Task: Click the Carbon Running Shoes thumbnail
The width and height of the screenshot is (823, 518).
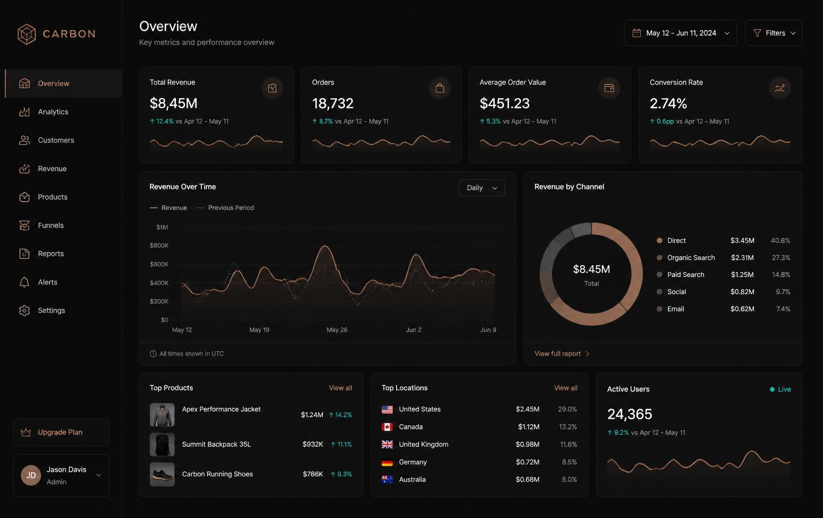Action: pyautogui.click(x=162, y=474)
